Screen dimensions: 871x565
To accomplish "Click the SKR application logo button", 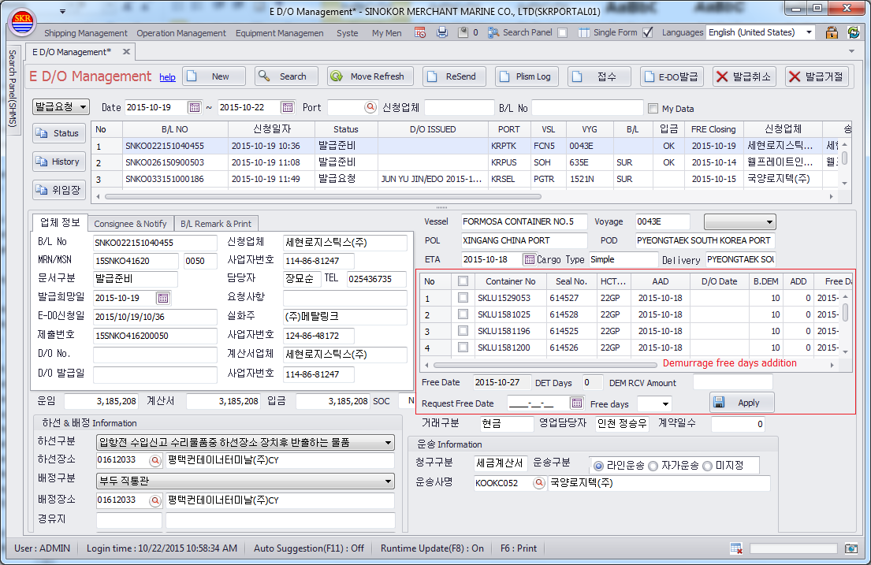I will click(23, 23).
